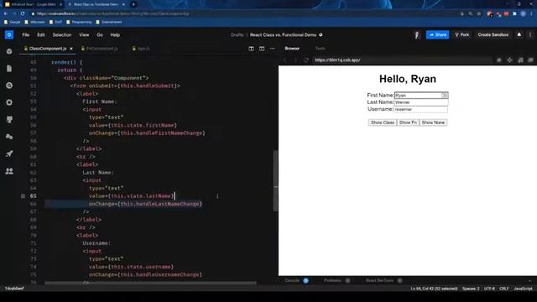Open the Go menu
537x302 pixels.
(x=100, y=35)
